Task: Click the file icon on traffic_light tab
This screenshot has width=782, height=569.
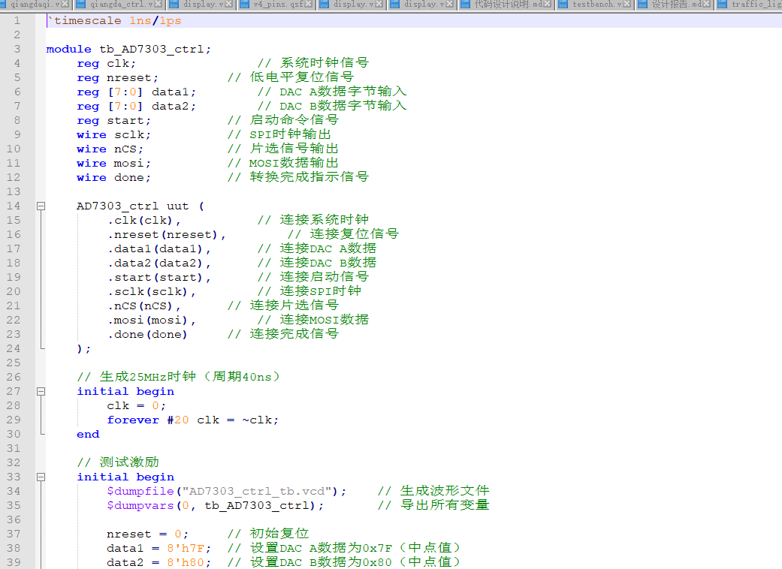Action: click(723, 4)
